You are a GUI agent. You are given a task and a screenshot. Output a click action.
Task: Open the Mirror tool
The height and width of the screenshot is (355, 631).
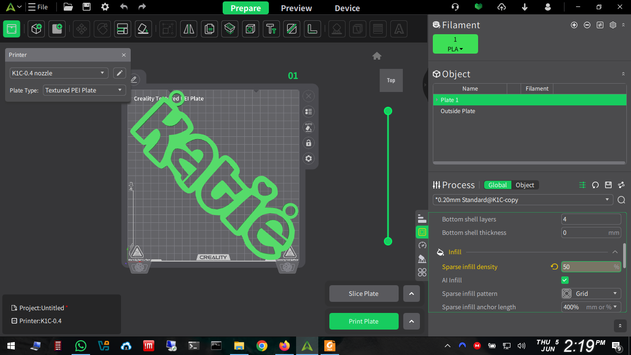[188, 29]
